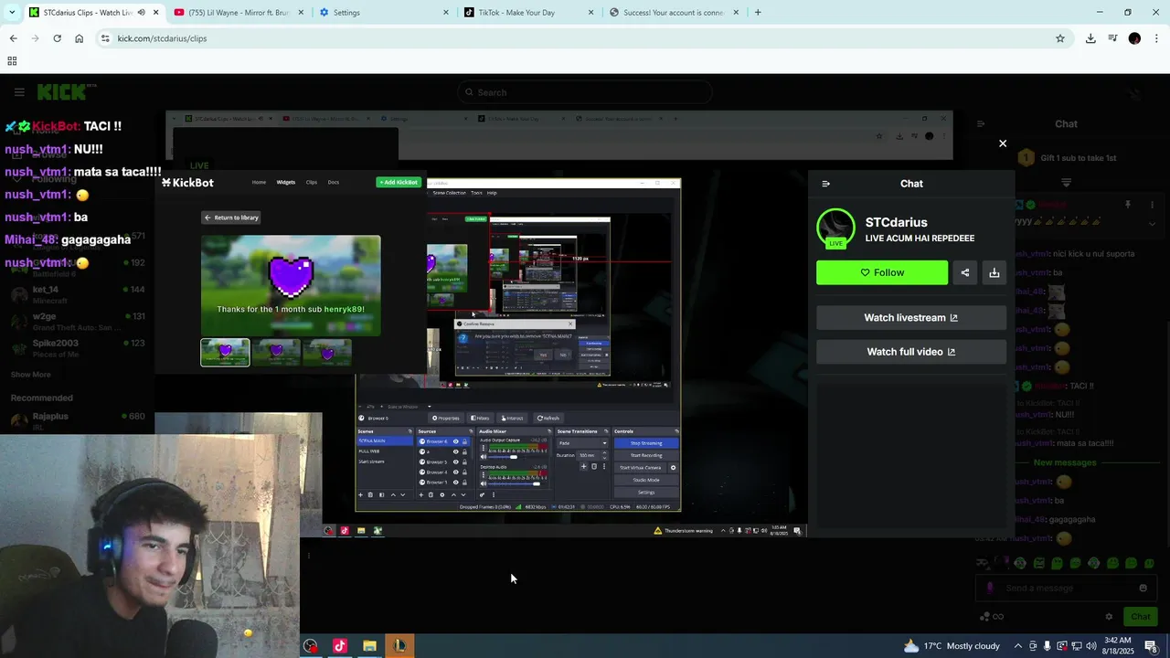This screenshot has height=658, width=1170.
Task: Unpin the pinned chat message via the pin icon
Action: pos(1128,205)
